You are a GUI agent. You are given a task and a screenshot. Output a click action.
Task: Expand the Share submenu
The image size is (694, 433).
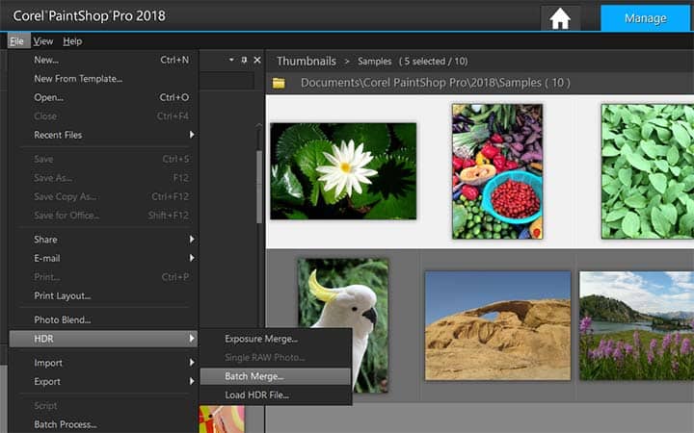click(x=103, y=240)
